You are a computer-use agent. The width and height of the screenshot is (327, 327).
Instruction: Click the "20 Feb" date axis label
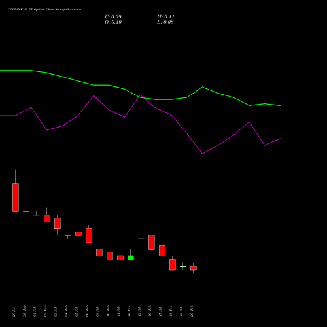192,311
